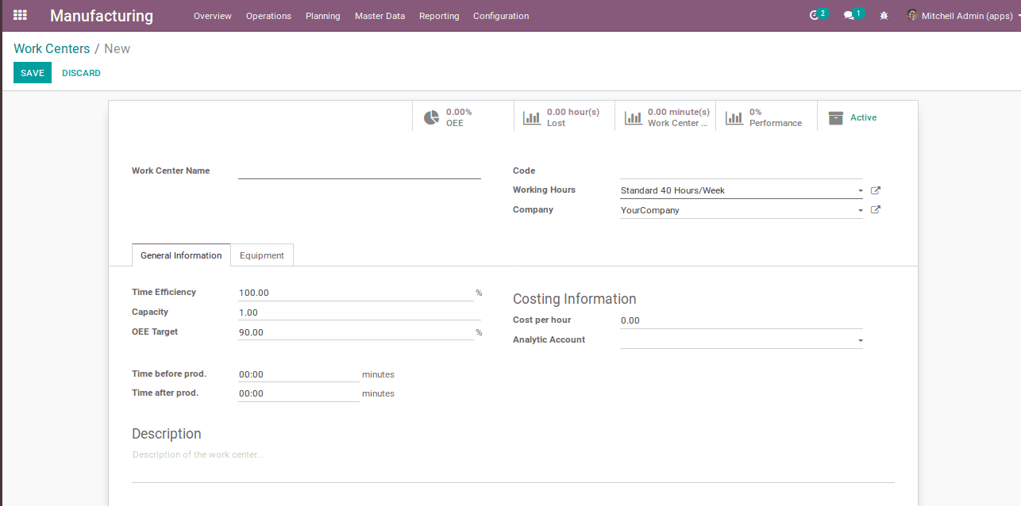Open Working Hours external link icon
This screenshot has width=1021, height=506.
pyautogui.click(x=876, y=190)
